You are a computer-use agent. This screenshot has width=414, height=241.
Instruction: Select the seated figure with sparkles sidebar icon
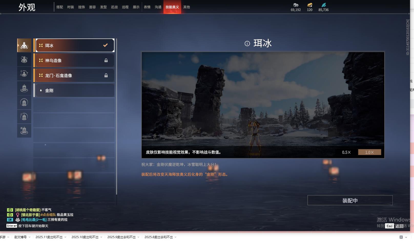tap(24, 60)
